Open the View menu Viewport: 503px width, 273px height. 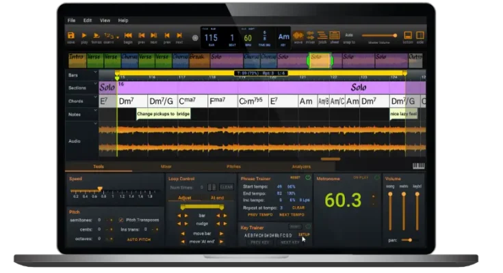pos(105,20)
